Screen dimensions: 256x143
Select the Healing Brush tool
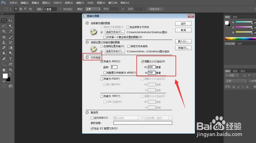[4, 37]
